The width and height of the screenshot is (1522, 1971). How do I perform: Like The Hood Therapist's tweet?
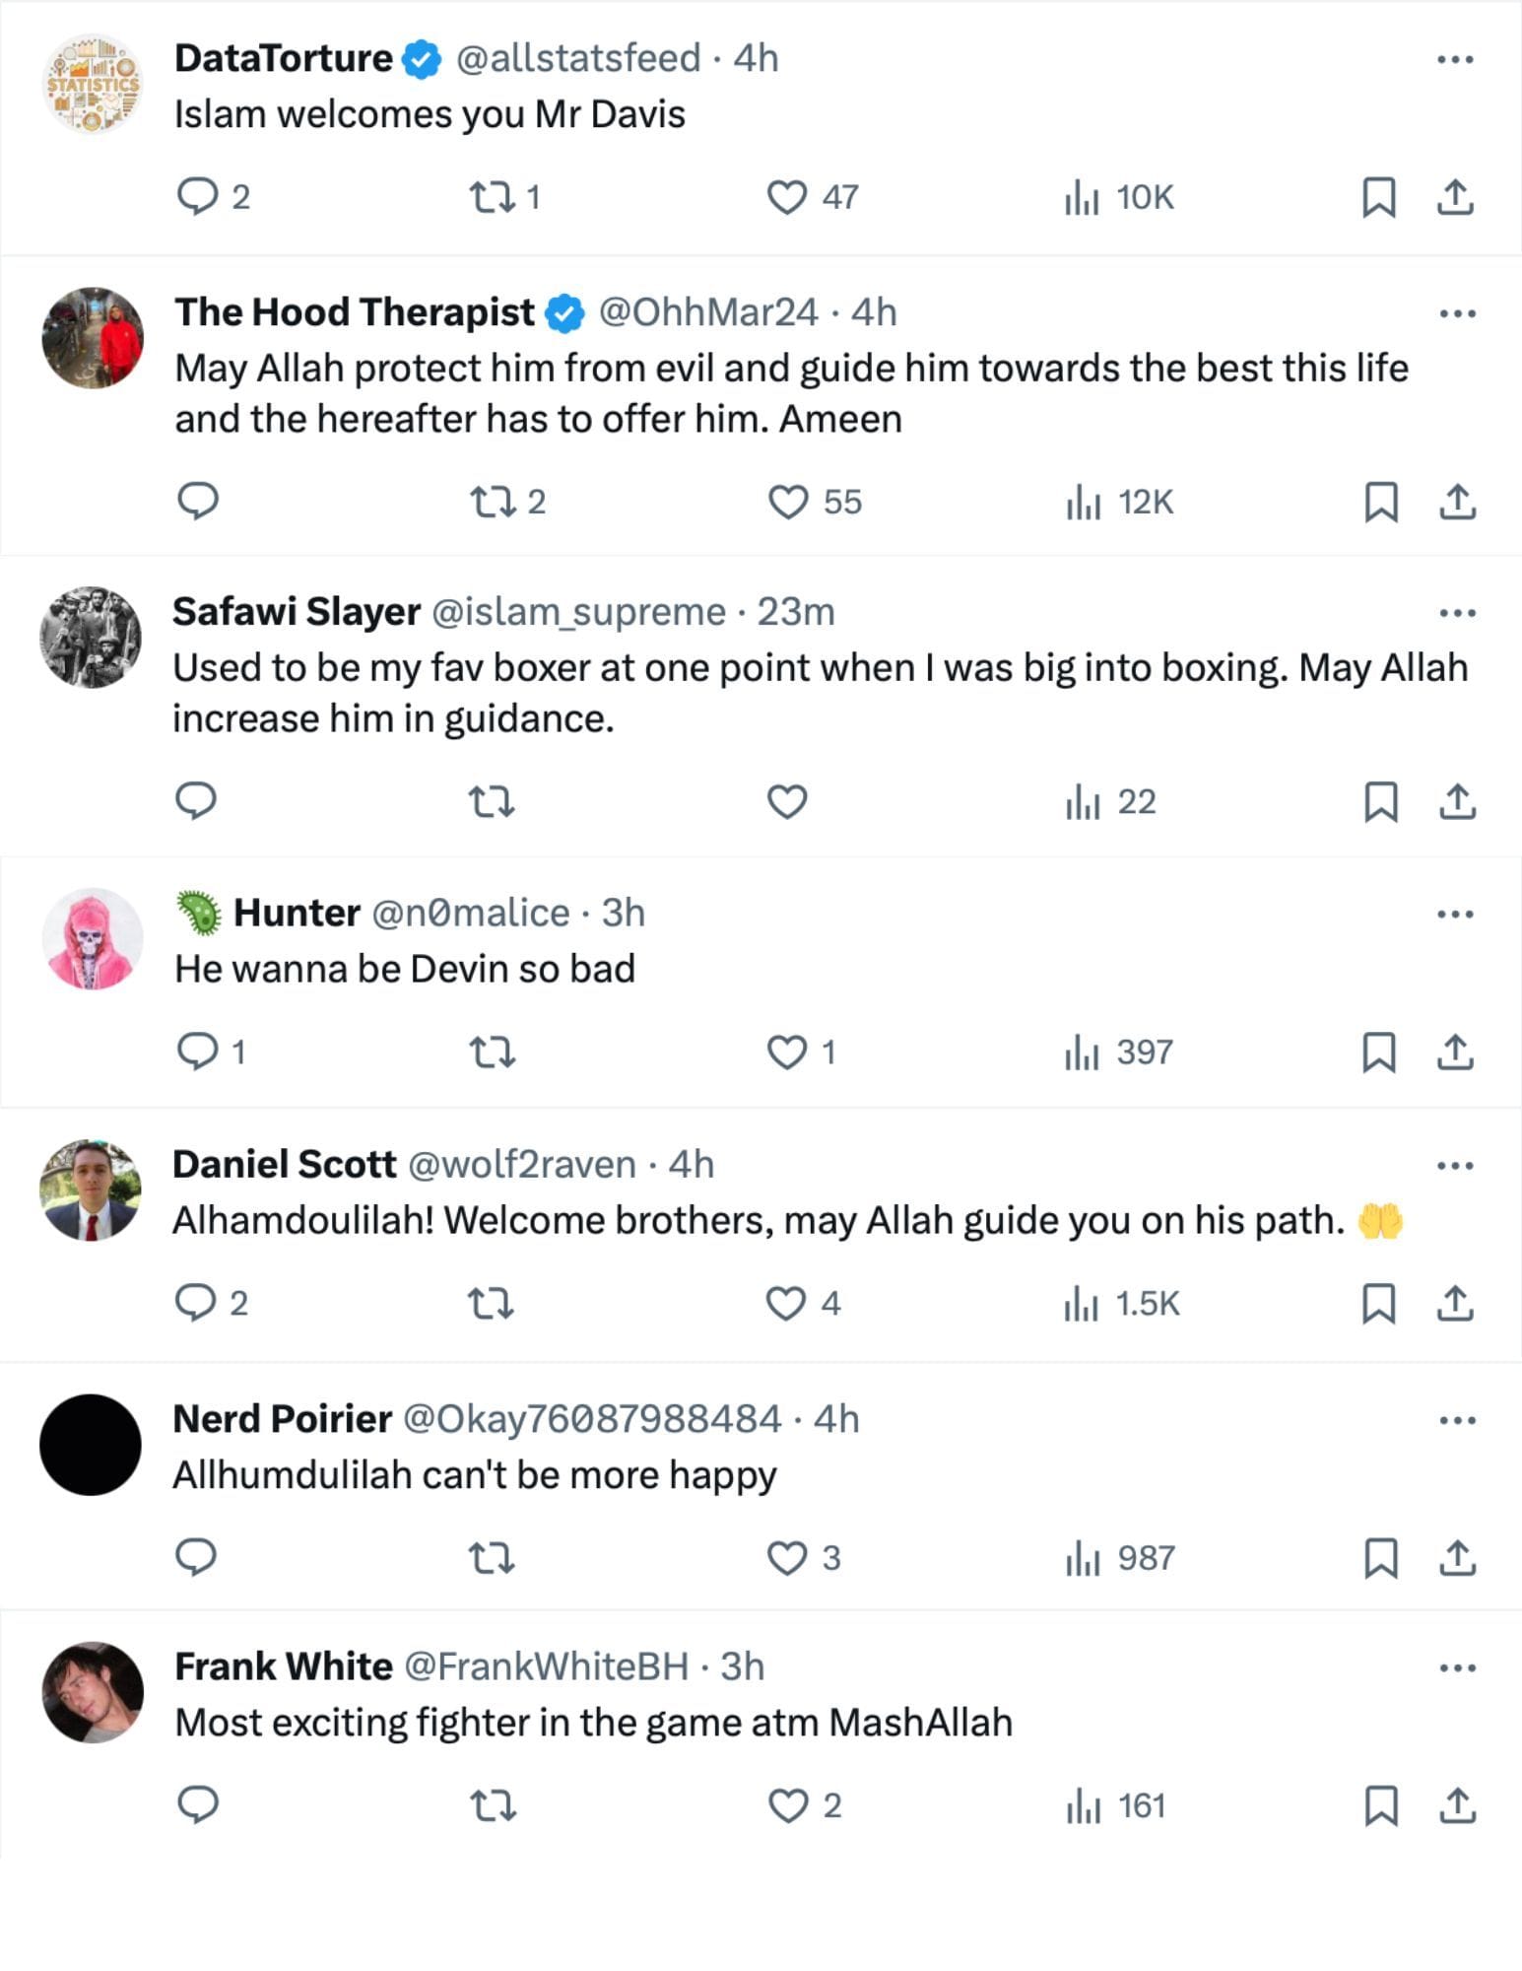tap(787, 502)
